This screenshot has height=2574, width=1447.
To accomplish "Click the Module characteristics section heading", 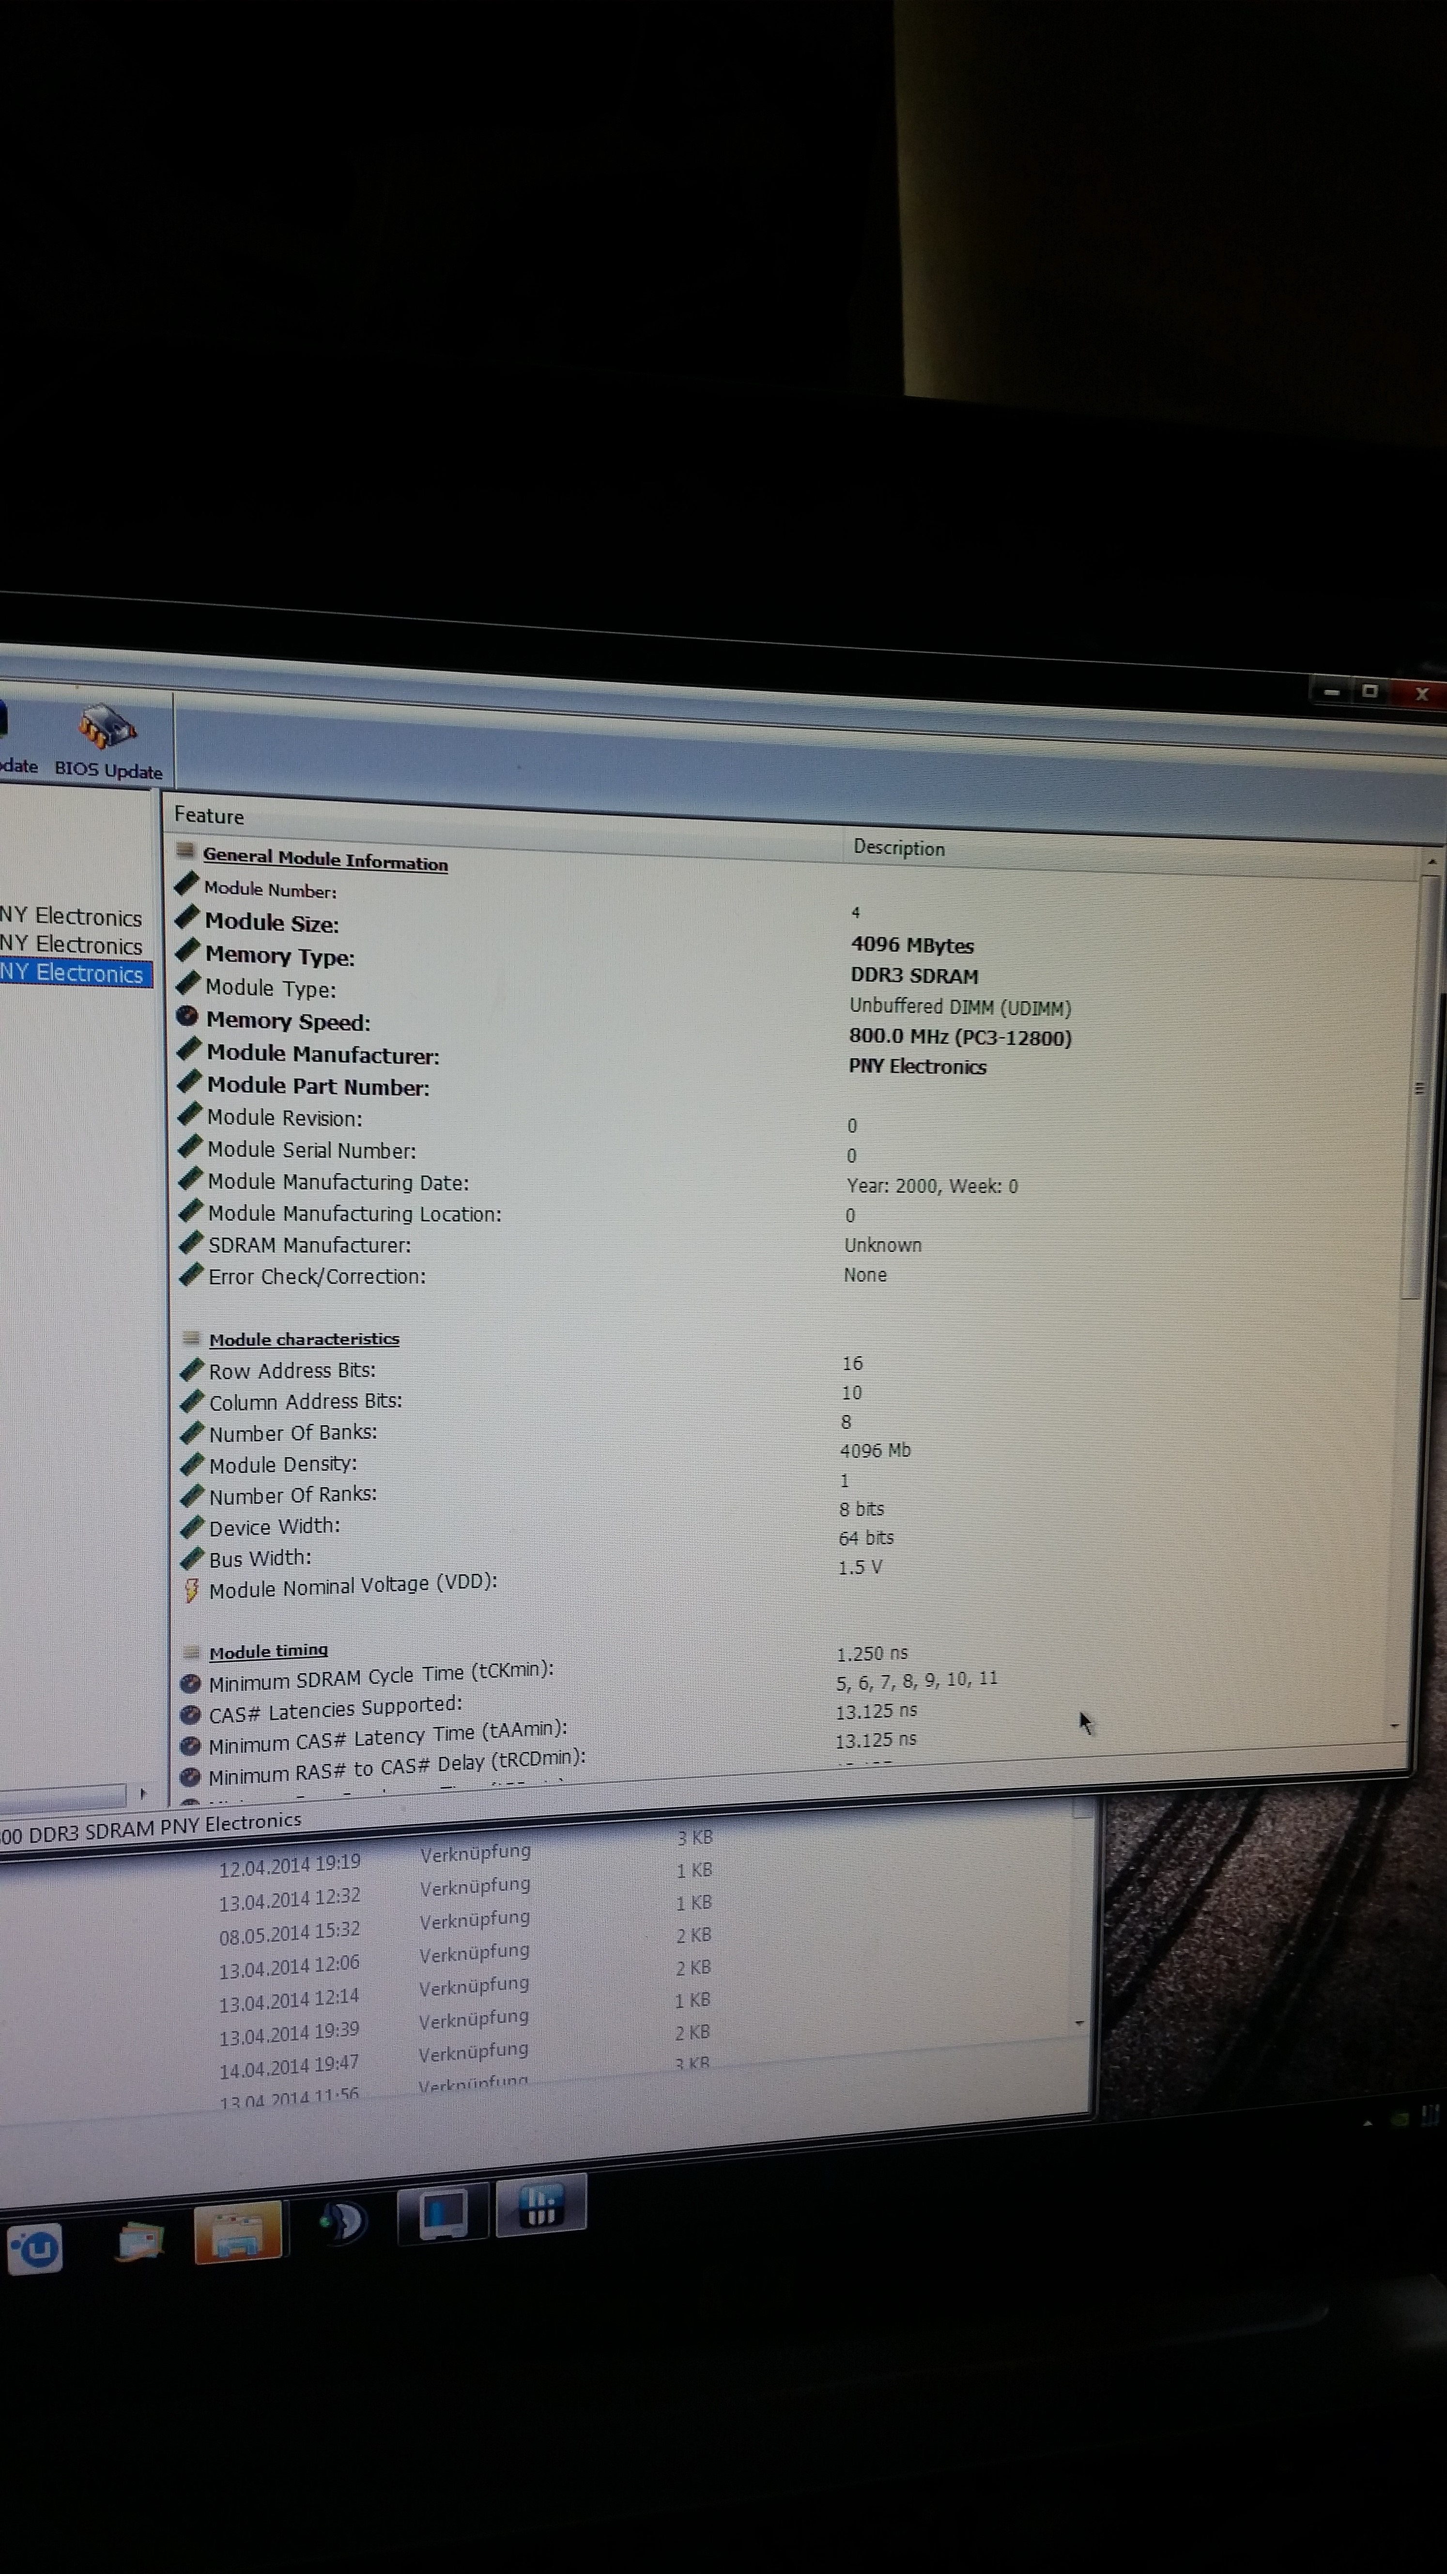I will click(x=305, y=1339).
